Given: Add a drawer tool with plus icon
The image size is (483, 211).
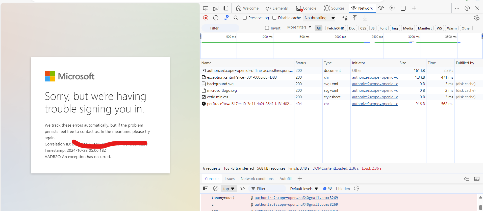Looking at the screenshot, I should [x=300, y=179].
